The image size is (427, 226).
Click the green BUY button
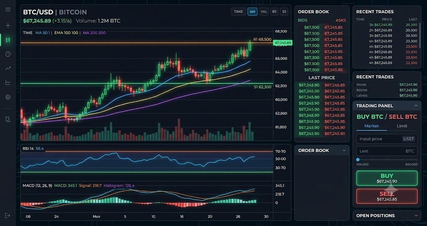coord(387,178)
